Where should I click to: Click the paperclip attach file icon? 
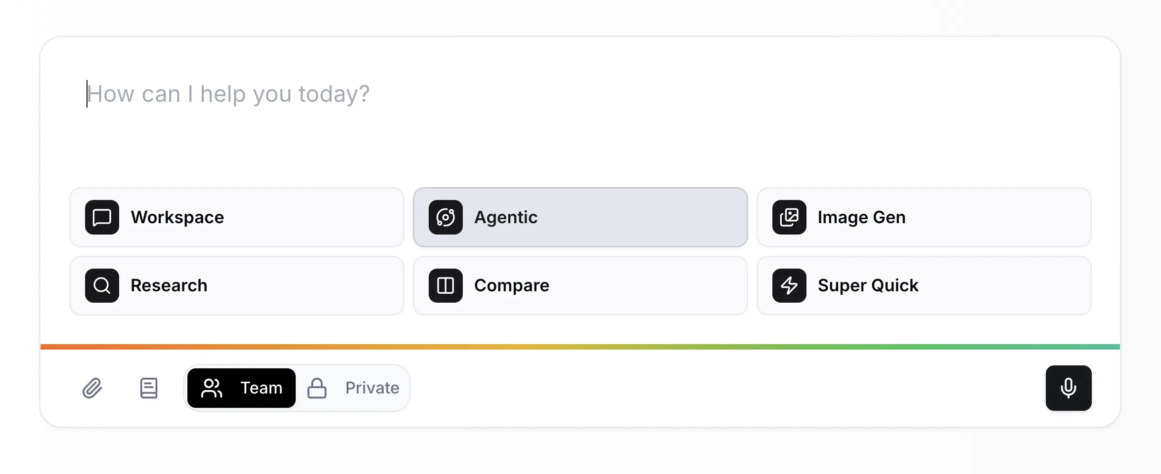[x=92, y=388]
